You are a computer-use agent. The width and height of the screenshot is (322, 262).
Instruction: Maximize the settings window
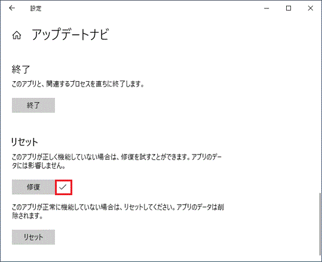point(289,8)
